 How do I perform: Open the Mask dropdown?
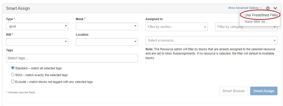[107, 26]
